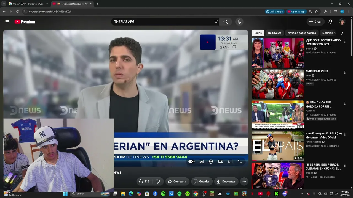Play the AMP FIGHT CLUB thumbnail
353x198 pixels.
(278, 84)
